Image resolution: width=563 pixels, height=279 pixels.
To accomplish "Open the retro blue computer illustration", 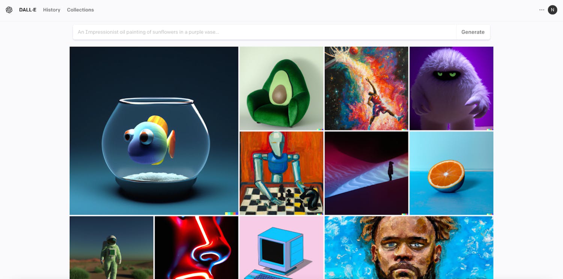I will click(281, 248).
